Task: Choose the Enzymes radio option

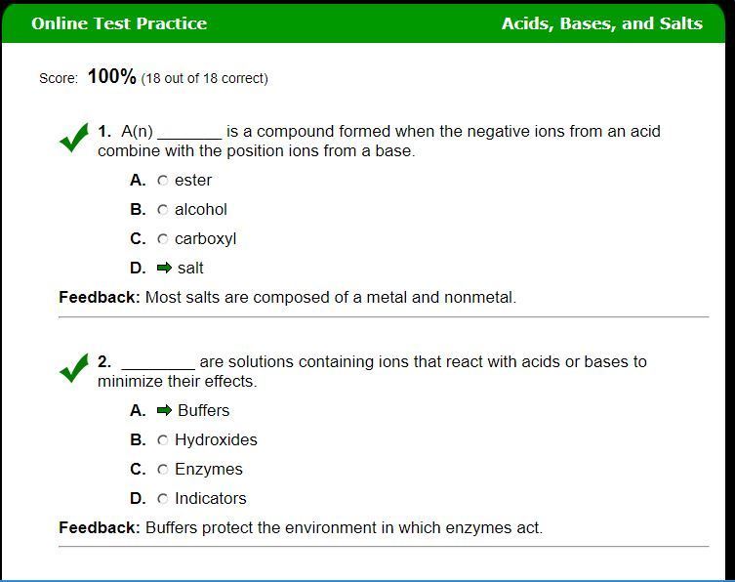Action: coord(163,470)
